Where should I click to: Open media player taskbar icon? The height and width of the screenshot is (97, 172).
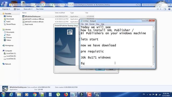pyautogui.click(x=27, y=95)
